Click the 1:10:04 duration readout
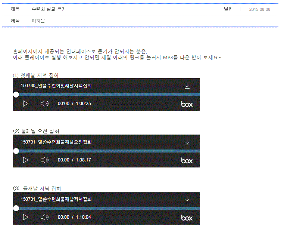 click(83, 217)
